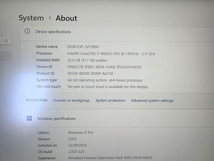
Task: Click the Installed on label
Action: pyautogui.click(x=47, y=145)
